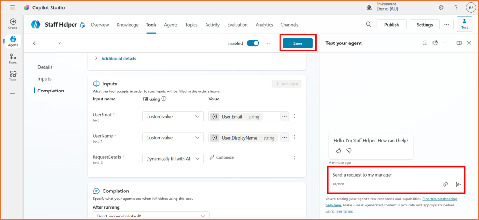The height and width of the screenshot is (220, 479).
Task: Switch to the Topics tab
Action: point(191,25)
